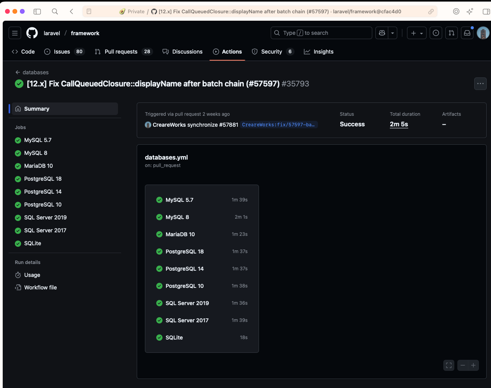This screenshot has width=491, height=388.
Task: Select Summary in the sidebar
Action: [x=65, y=109]
